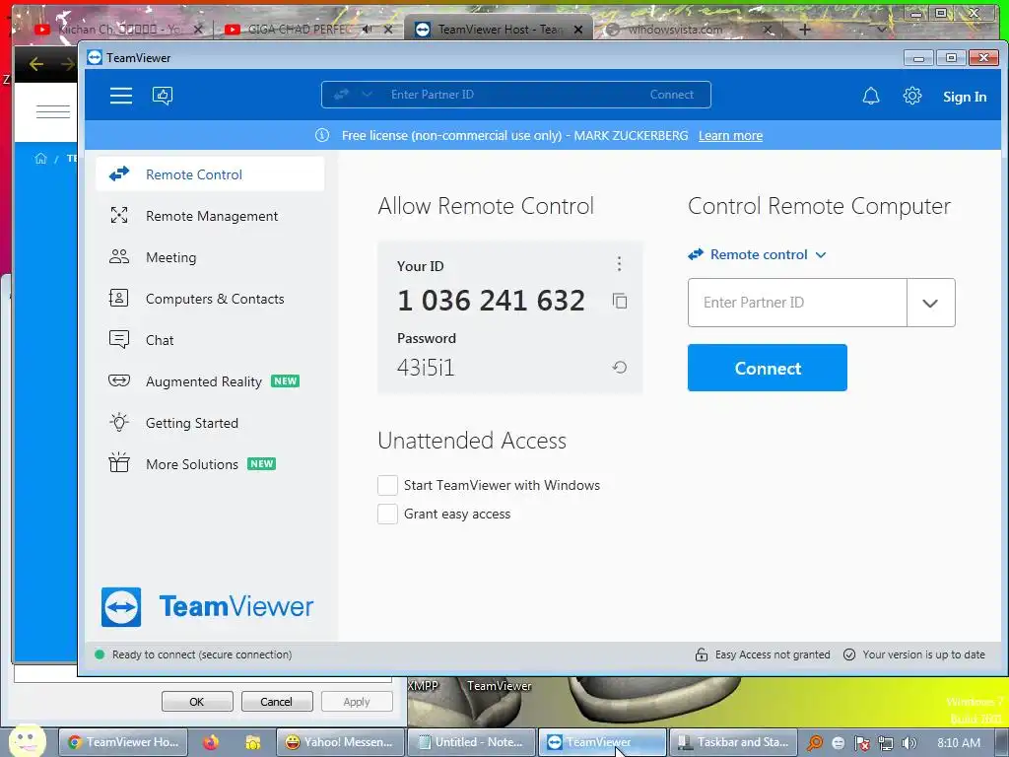Click OK in the dialog behind TeamViewer
The height and width of the screenshot is (757, 1009).
point(197,702)
